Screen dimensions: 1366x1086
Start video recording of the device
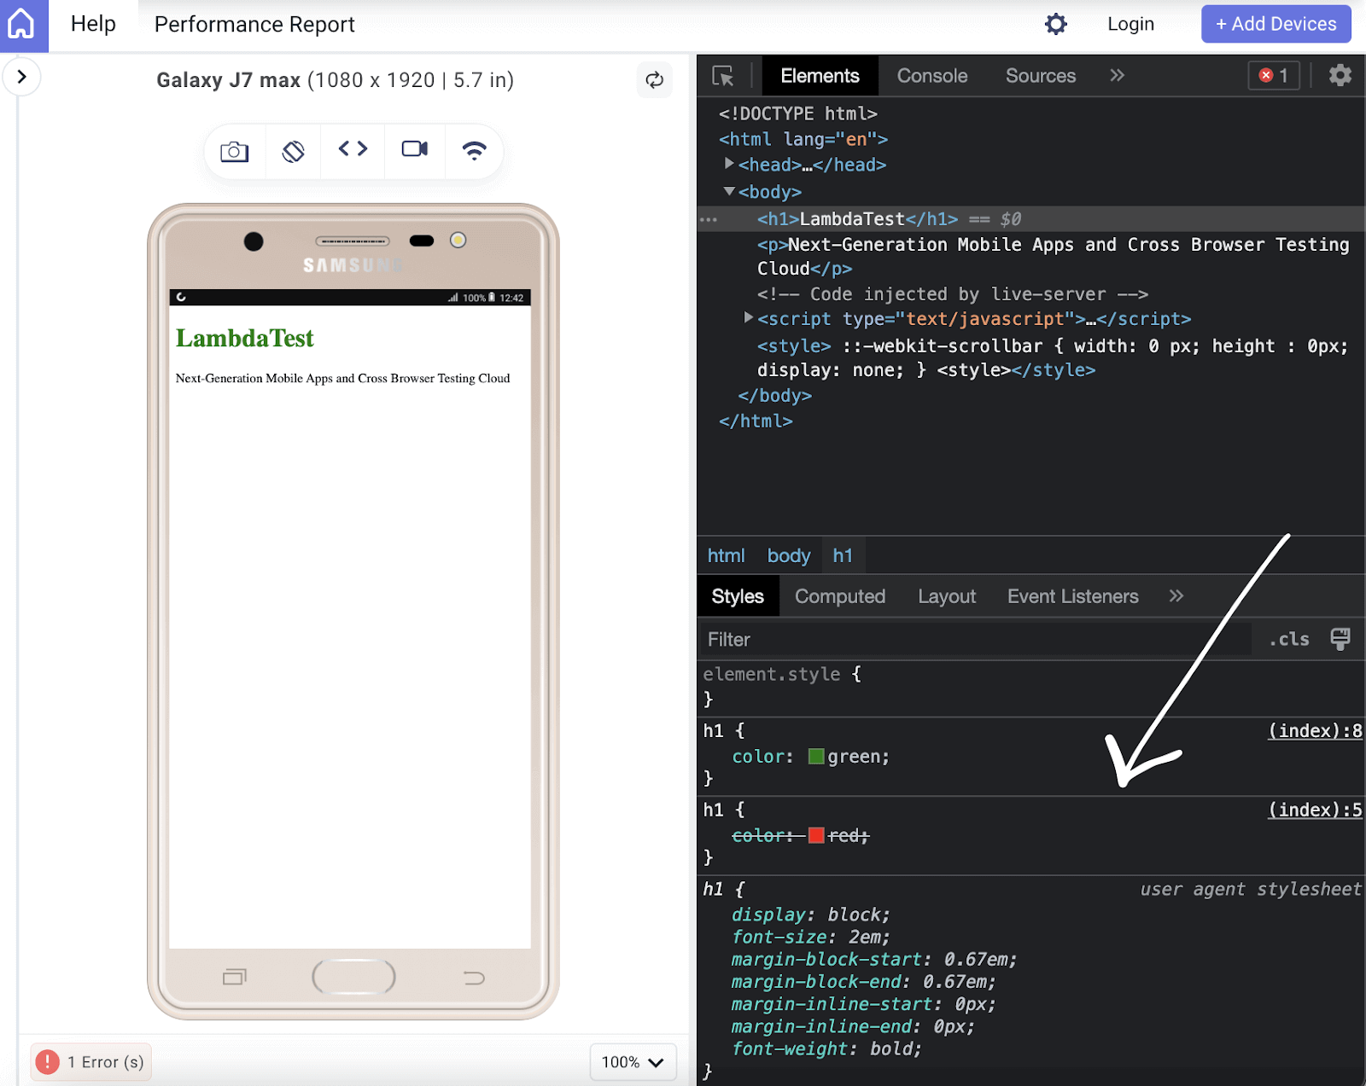(415, 149)
